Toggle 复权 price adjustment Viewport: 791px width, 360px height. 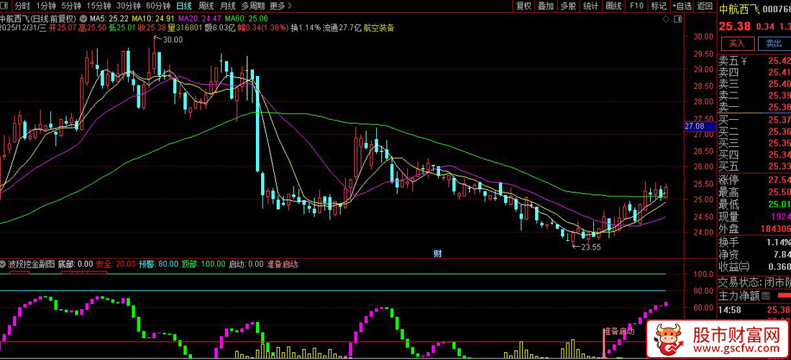[523, 6]
